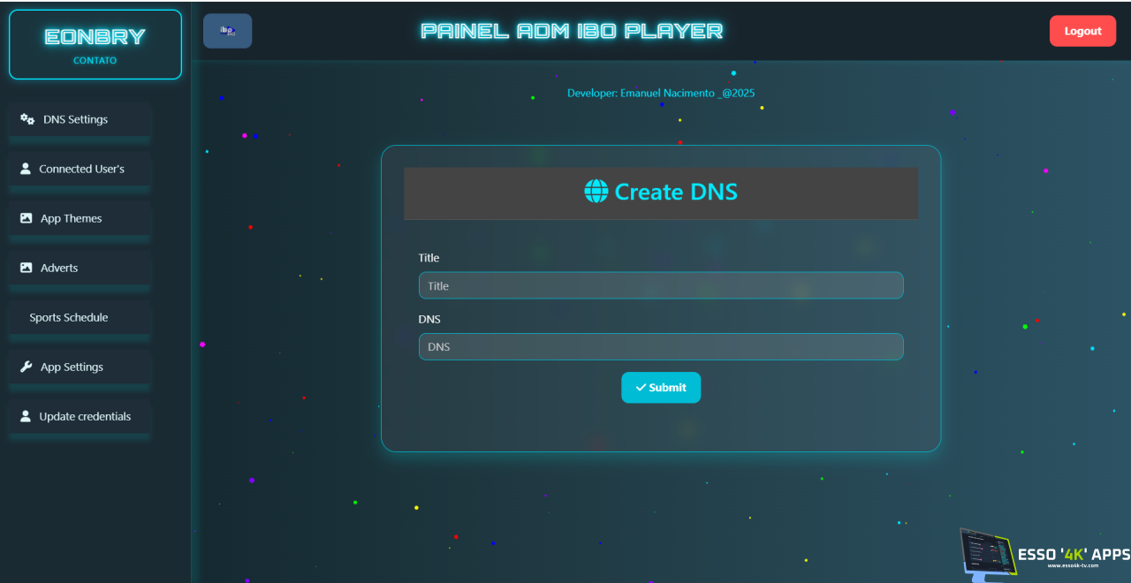Click the image icon beside Adverts
1131x583 pixels.
pos(27,268)
